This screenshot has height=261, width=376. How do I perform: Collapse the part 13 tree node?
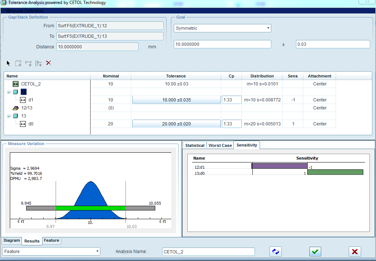click(x=8, y=116)
